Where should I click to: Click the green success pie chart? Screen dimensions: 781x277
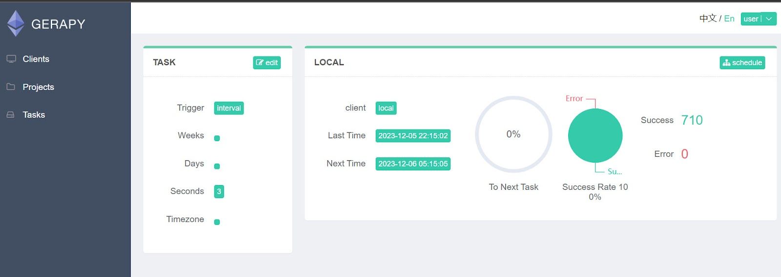[595, 135]
